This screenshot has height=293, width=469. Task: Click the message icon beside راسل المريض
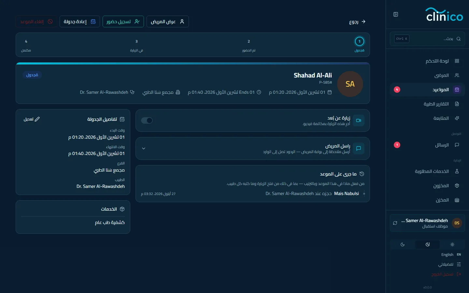(359, 148)
